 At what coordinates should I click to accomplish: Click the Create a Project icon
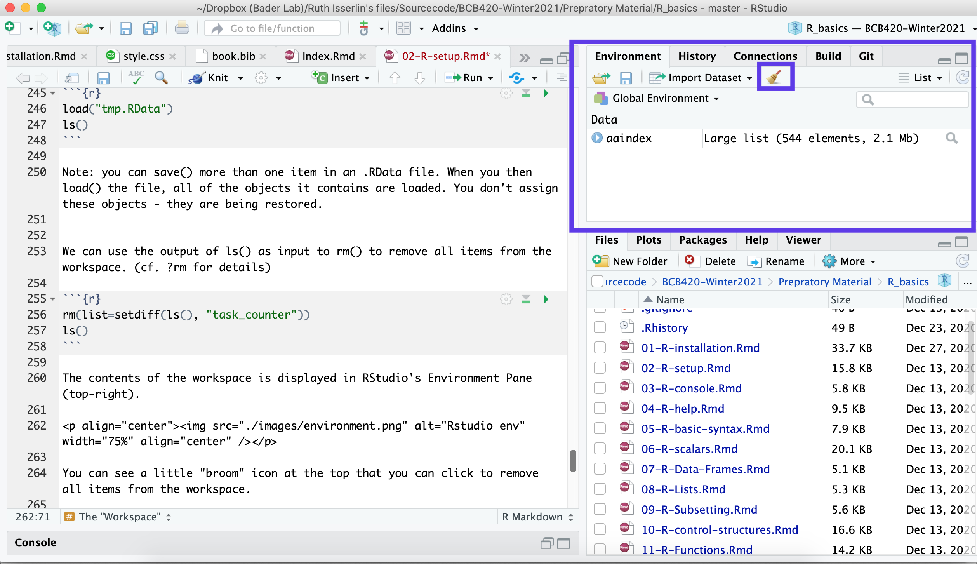[52, 28]
